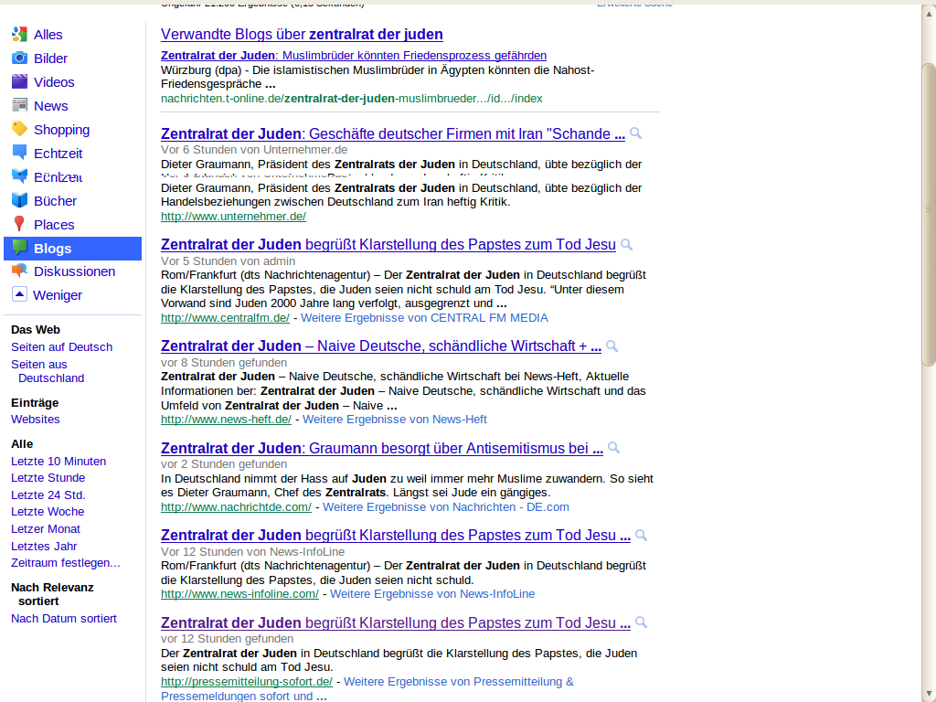Image resolution: width=936 pixels, height=702 pixels.
Task: Select News search category
Action: [x=51, y=106]
